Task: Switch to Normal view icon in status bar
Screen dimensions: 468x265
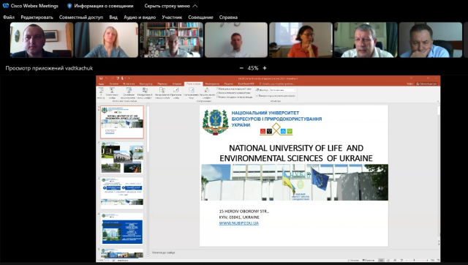Action: pyautogui.click(x=381, y=260)
